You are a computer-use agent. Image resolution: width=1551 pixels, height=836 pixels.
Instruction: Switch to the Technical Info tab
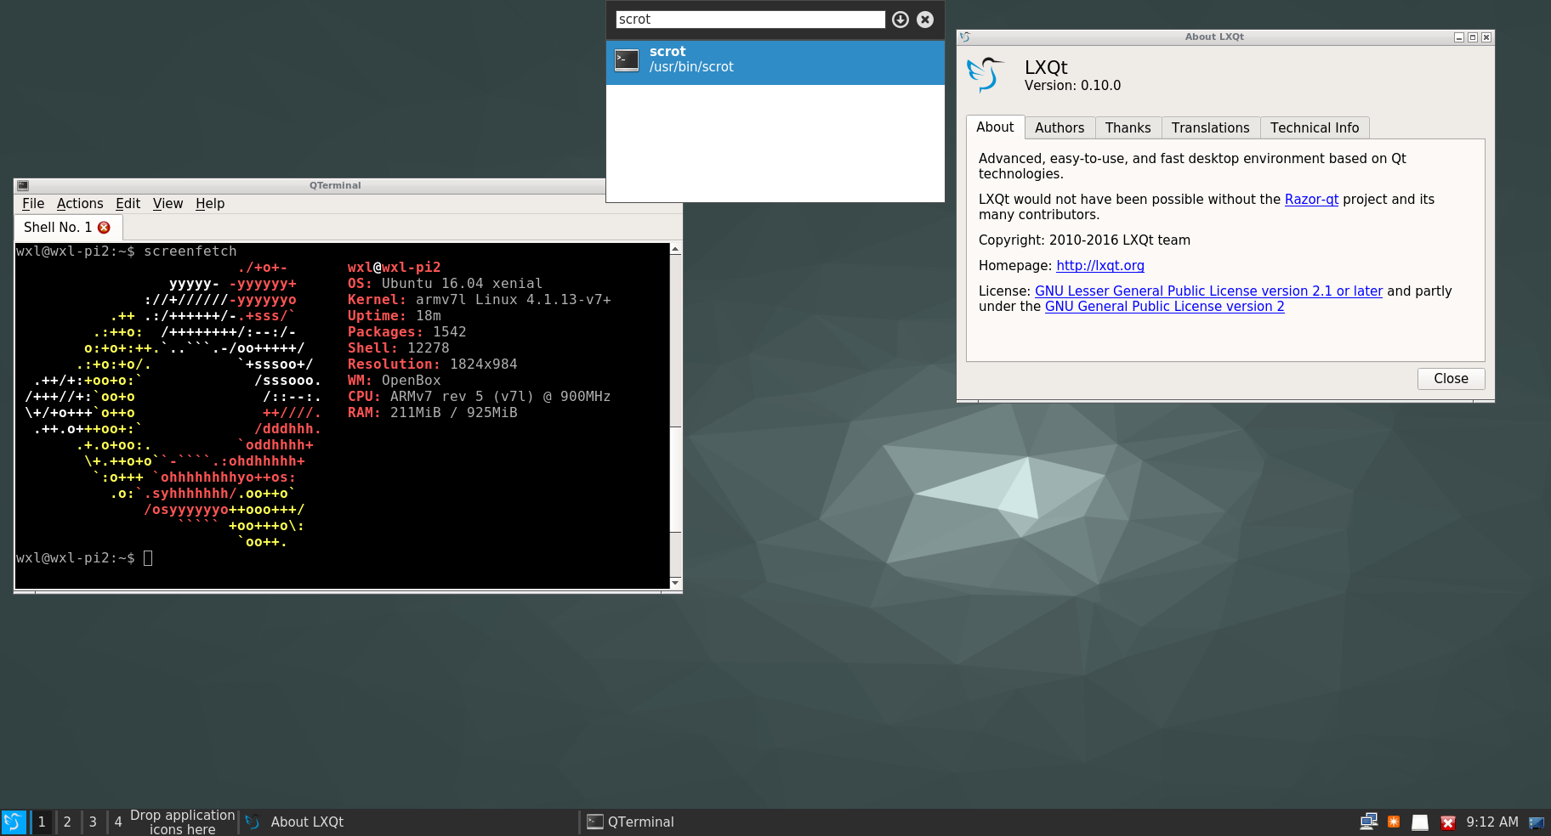[1314, 127]
